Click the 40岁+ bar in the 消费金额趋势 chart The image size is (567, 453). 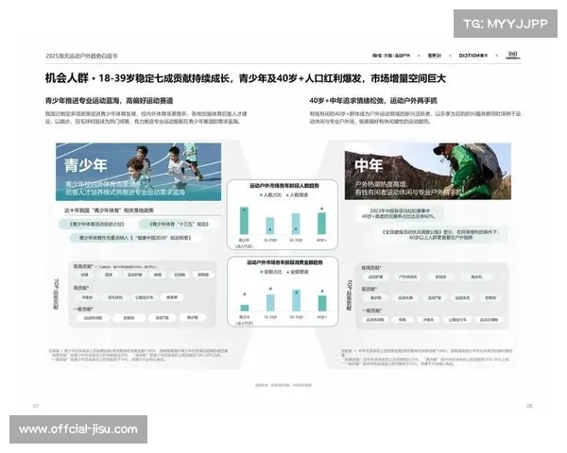(x=322, y=304)
